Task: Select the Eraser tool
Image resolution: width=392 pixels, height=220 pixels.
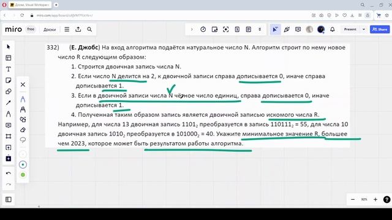Action: pos(23,130)
